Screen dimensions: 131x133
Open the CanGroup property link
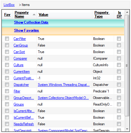[21, 45]
